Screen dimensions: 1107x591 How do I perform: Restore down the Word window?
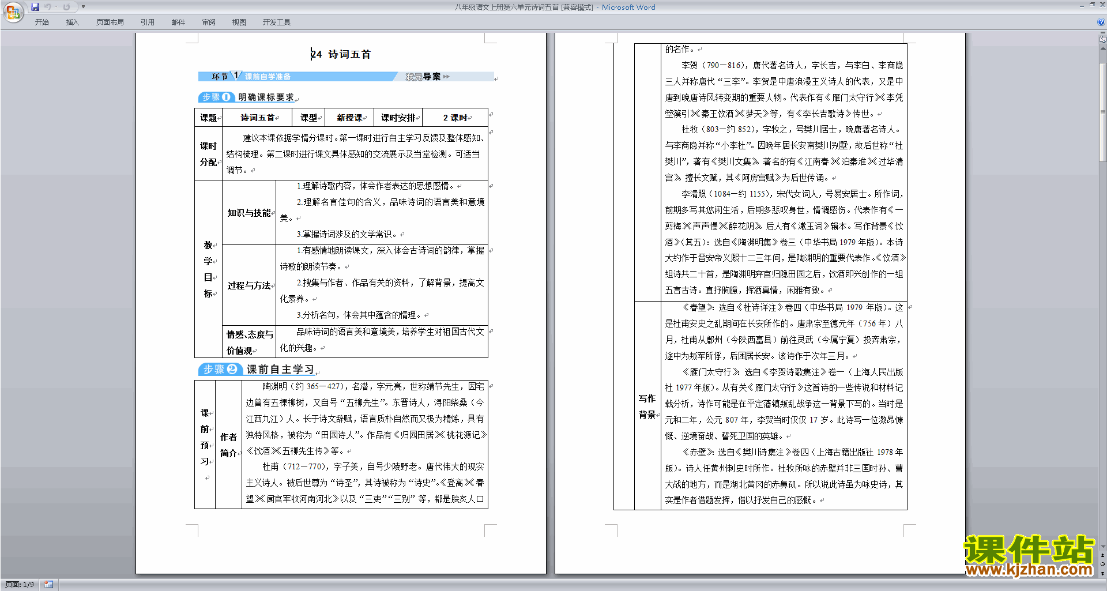pos(1092,5)
